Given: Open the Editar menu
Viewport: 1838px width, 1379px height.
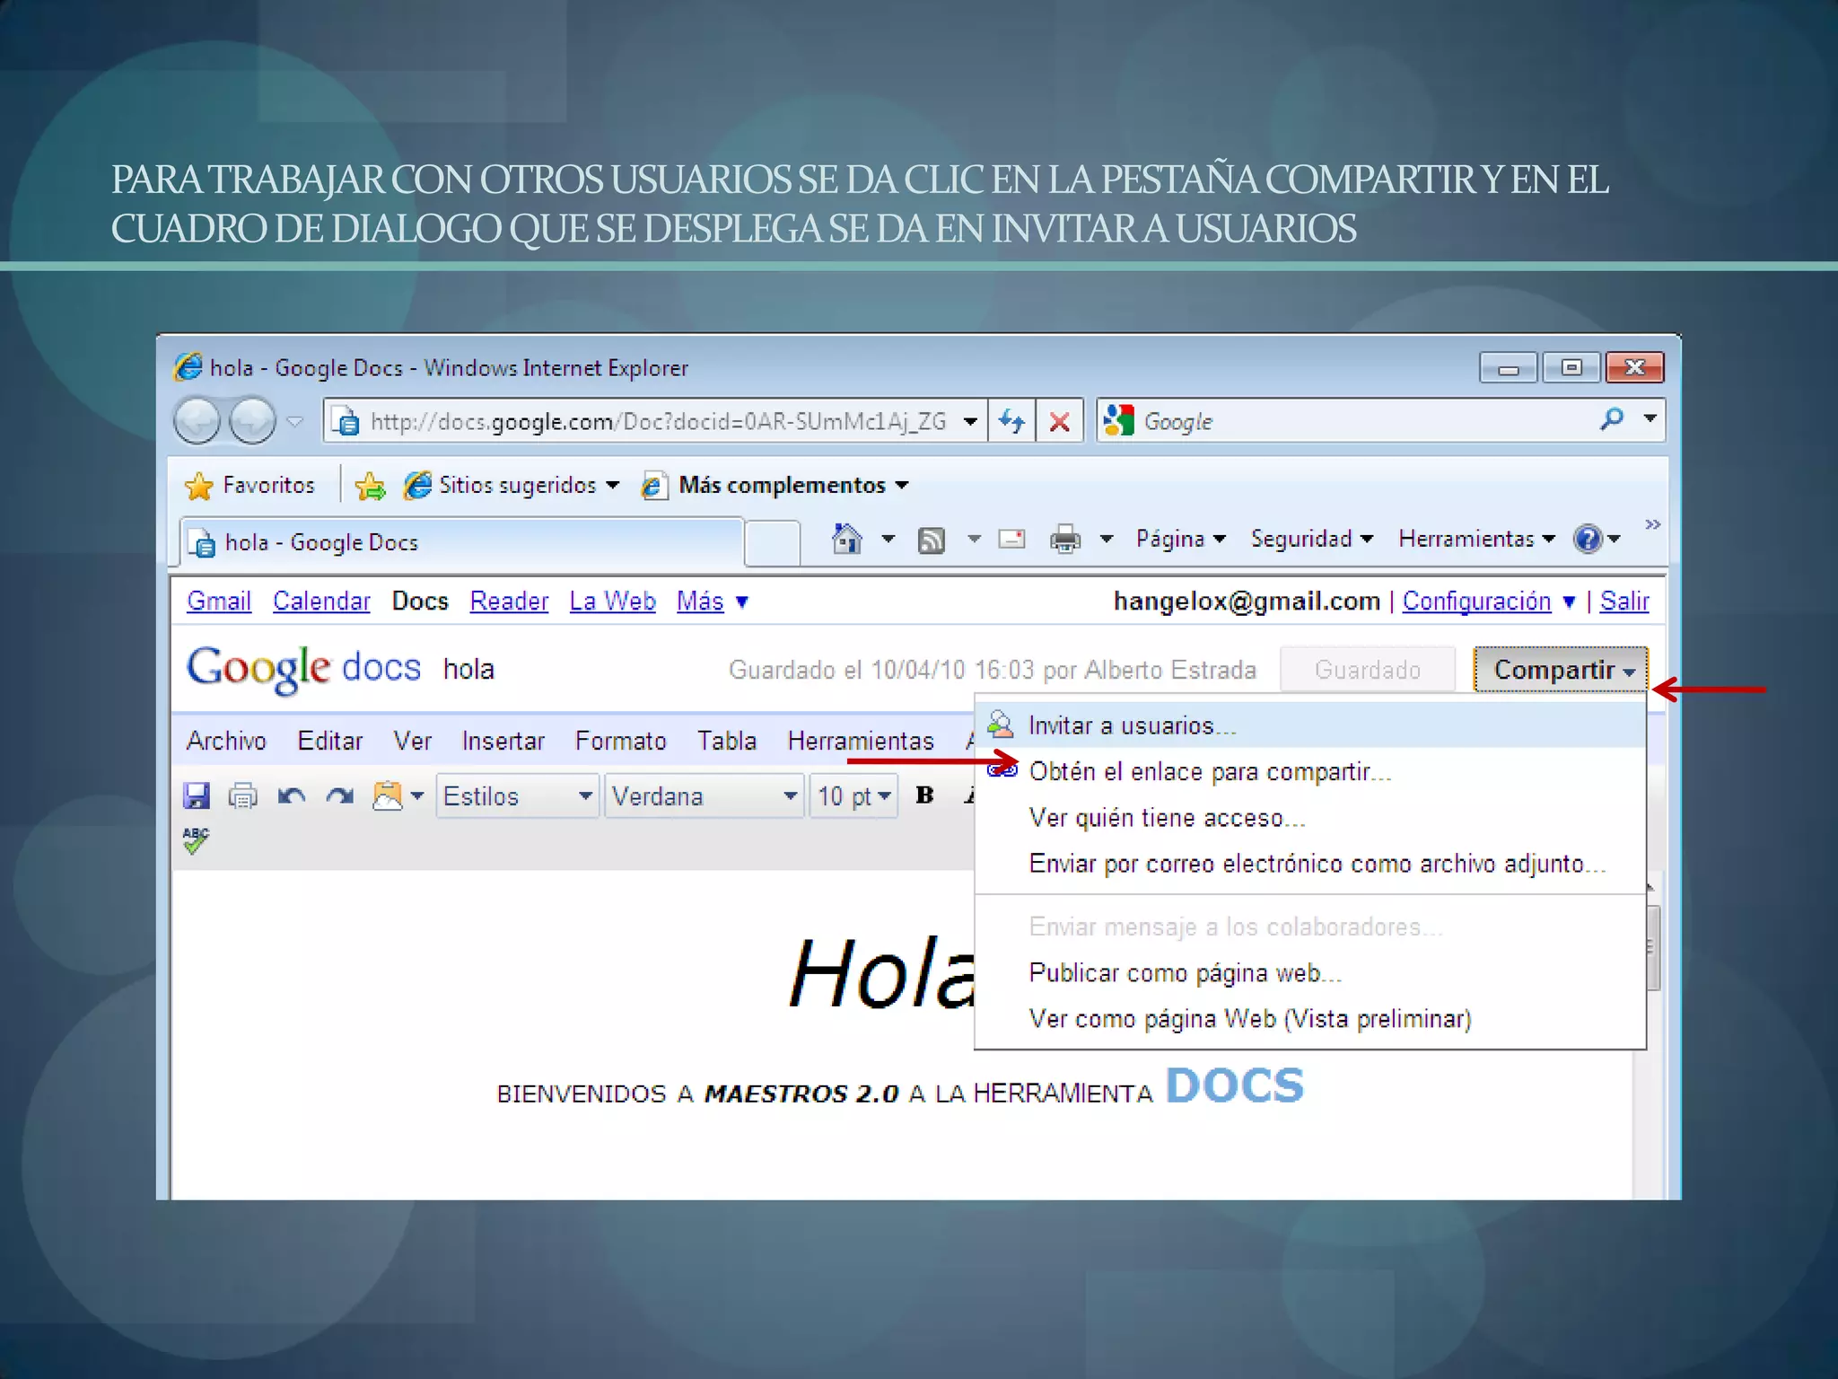Looking at the screenshot, I should [330, 741].
